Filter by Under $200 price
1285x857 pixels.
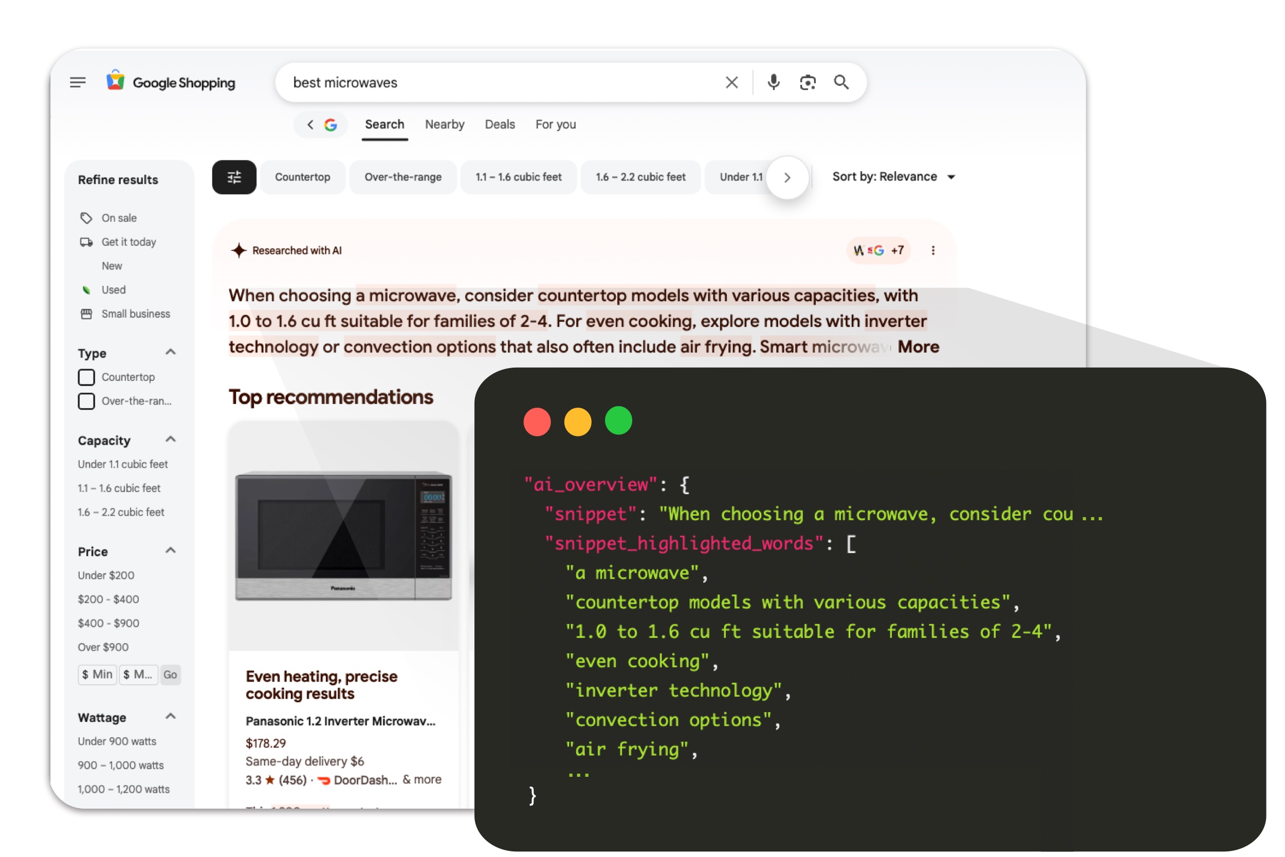click(106, 575)
